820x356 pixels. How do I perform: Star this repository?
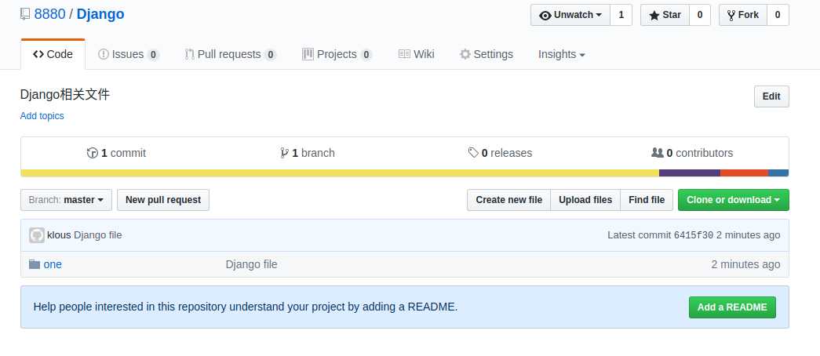coord(665,15)
